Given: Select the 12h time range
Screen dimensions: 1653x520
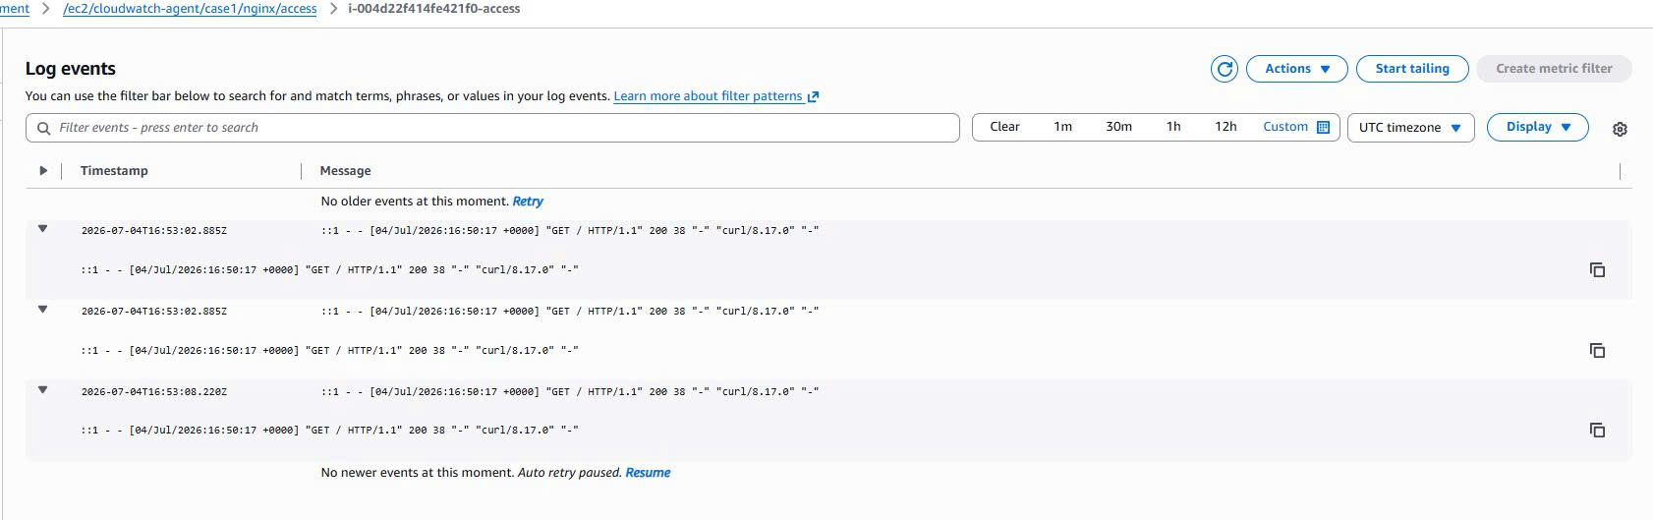Looking at the screenshot, I should [x=1225, y=127].
